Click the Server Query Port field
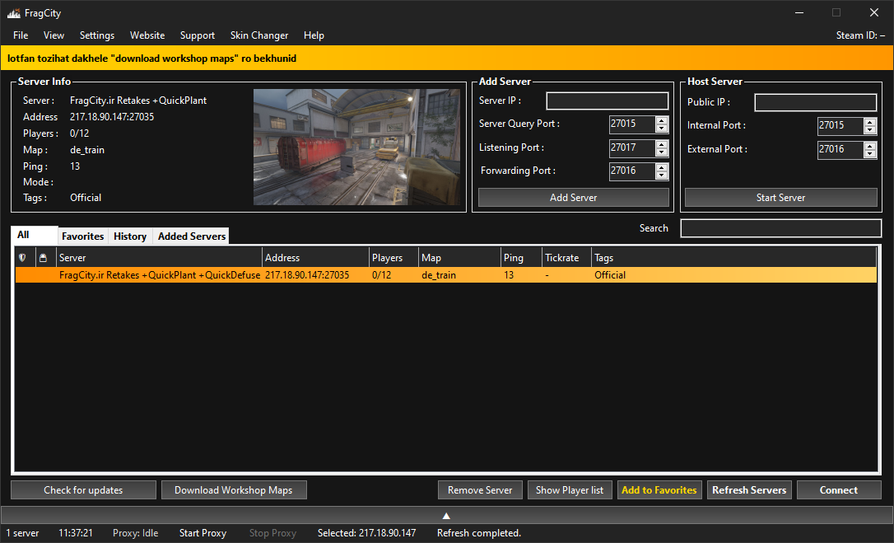This screenshot has width=894, height=543. pos(632,124)
